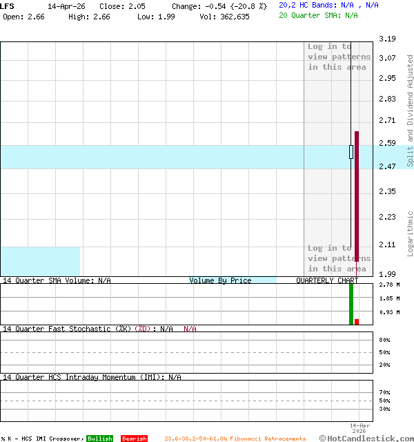Click the green volume bar
The height and width of the screenshot is (442, 414).
point(351,304)
